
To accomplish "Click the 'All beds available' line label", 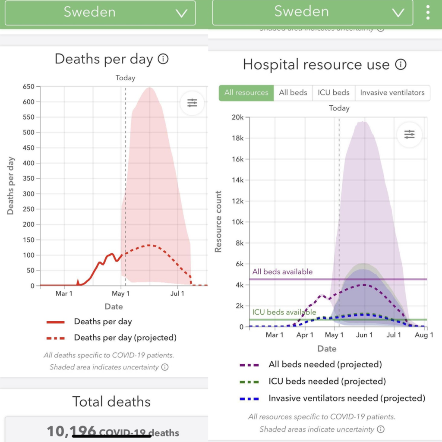I will (282, 272).
